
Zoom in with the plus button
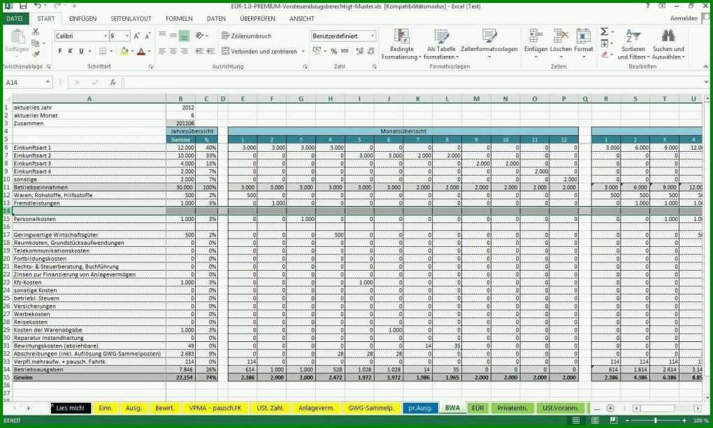point(684,420)
